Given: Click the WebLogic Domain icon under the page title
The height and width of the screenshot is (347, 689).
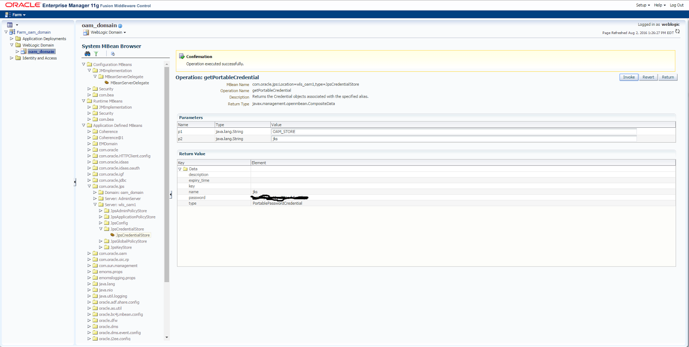Looking at the screenshot, I should (86, 32).
